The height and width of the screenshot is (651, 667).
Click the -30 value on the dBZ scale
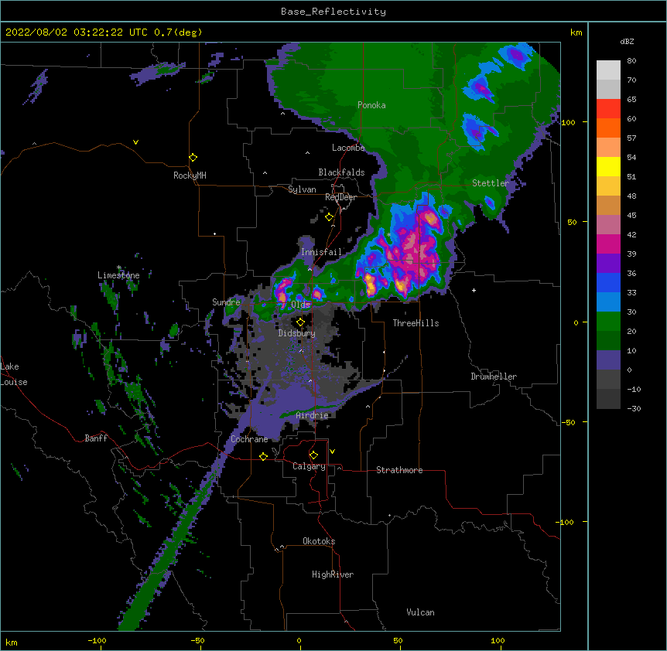coord(634,408)
